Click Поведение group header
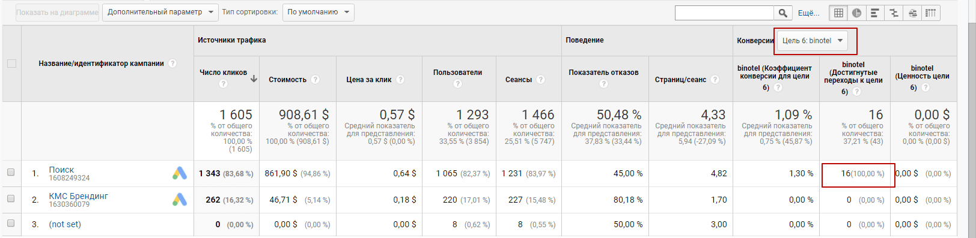 point(585,40)
